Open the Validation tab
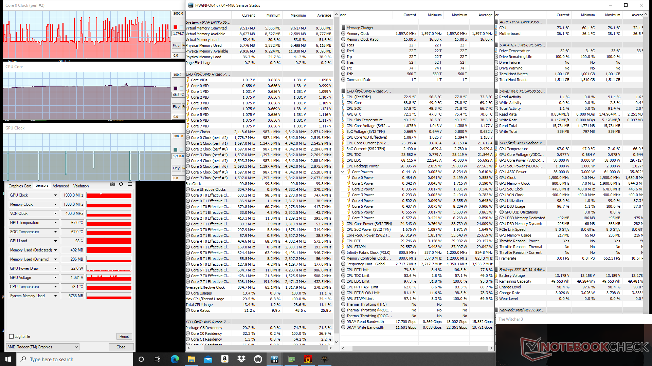The width and height of the screenshot is (652, 366). click(x=81, y=186)
